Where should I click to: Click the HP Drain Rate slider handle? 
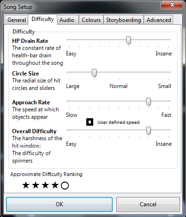click(x=128, y=41)
